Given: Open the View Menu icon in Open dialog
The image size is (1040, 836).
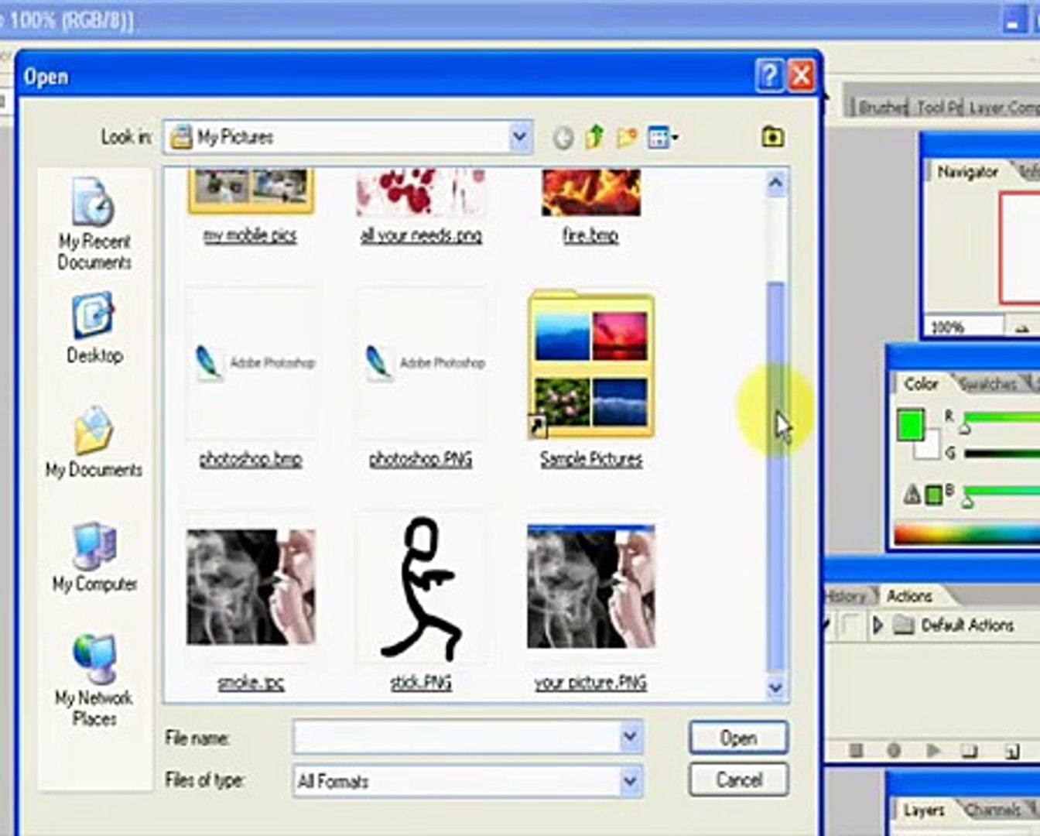Looking at the screenshot, I should click(x=662, y=138).
